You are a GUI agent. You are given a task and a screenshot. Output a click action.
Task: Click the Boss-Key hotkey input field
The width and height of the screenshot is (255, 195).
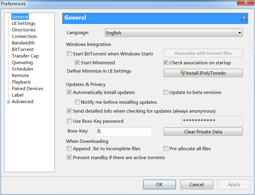[x=123, y=132]
